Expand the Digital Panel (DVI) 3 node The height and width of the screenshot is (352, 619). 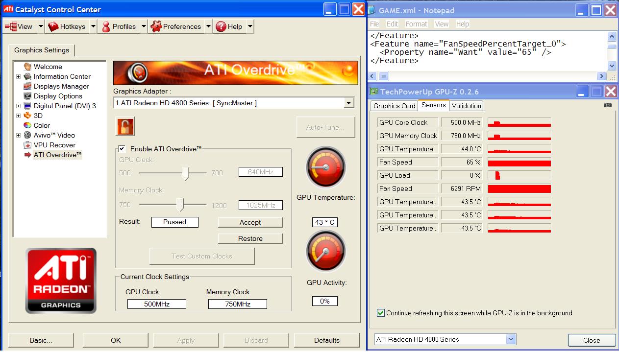click(x=18, y=106)
